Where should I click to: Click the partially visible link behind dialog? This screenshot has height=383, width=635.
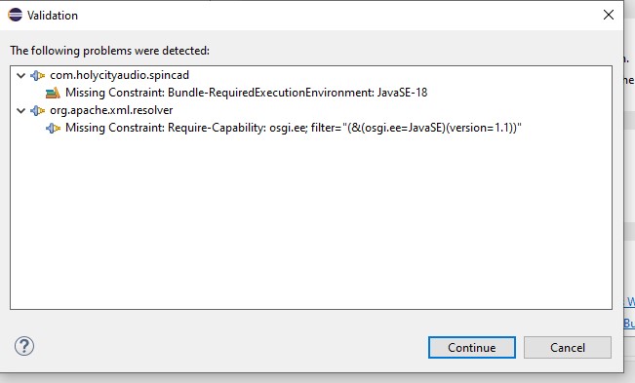630,302
